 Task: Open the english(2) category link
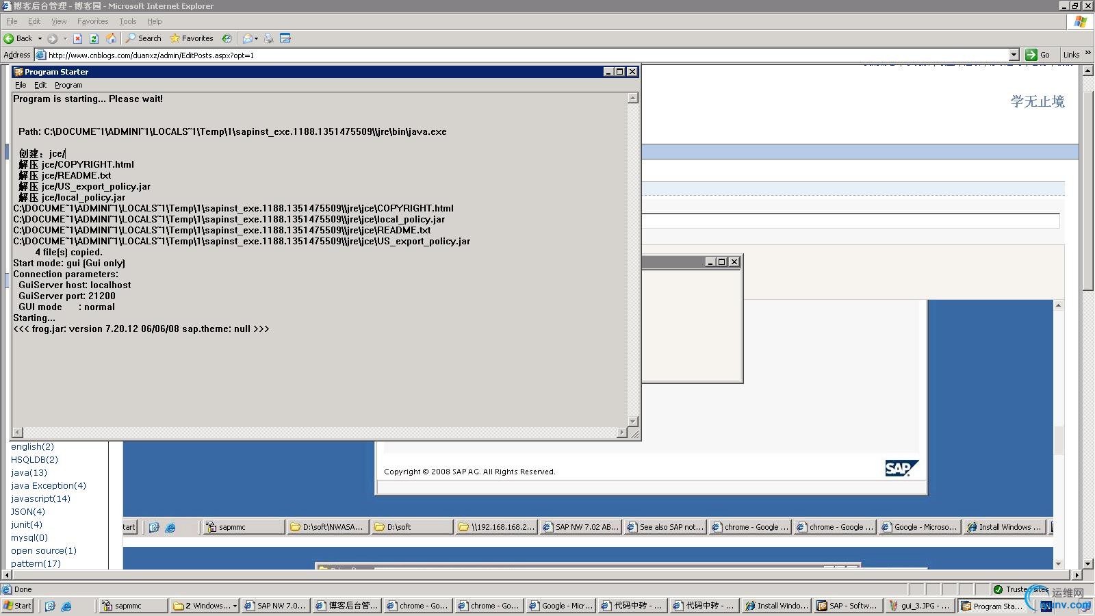pos(32,446)
